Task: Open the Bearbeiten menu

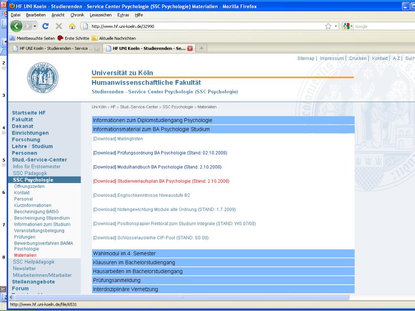Action: (x=36, y=15)
